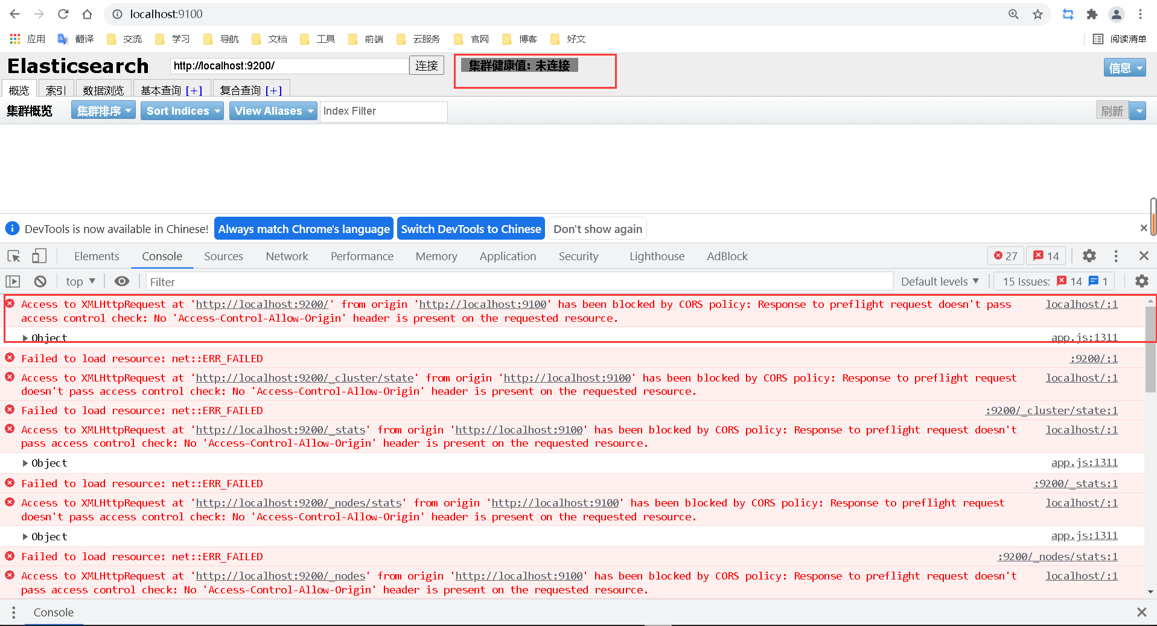Image resolution: width=1157 pixels, height=626 pixels.
Task: Open the :9200/_cluster/state:1 source link
Action: click(x=1051, y=410)
